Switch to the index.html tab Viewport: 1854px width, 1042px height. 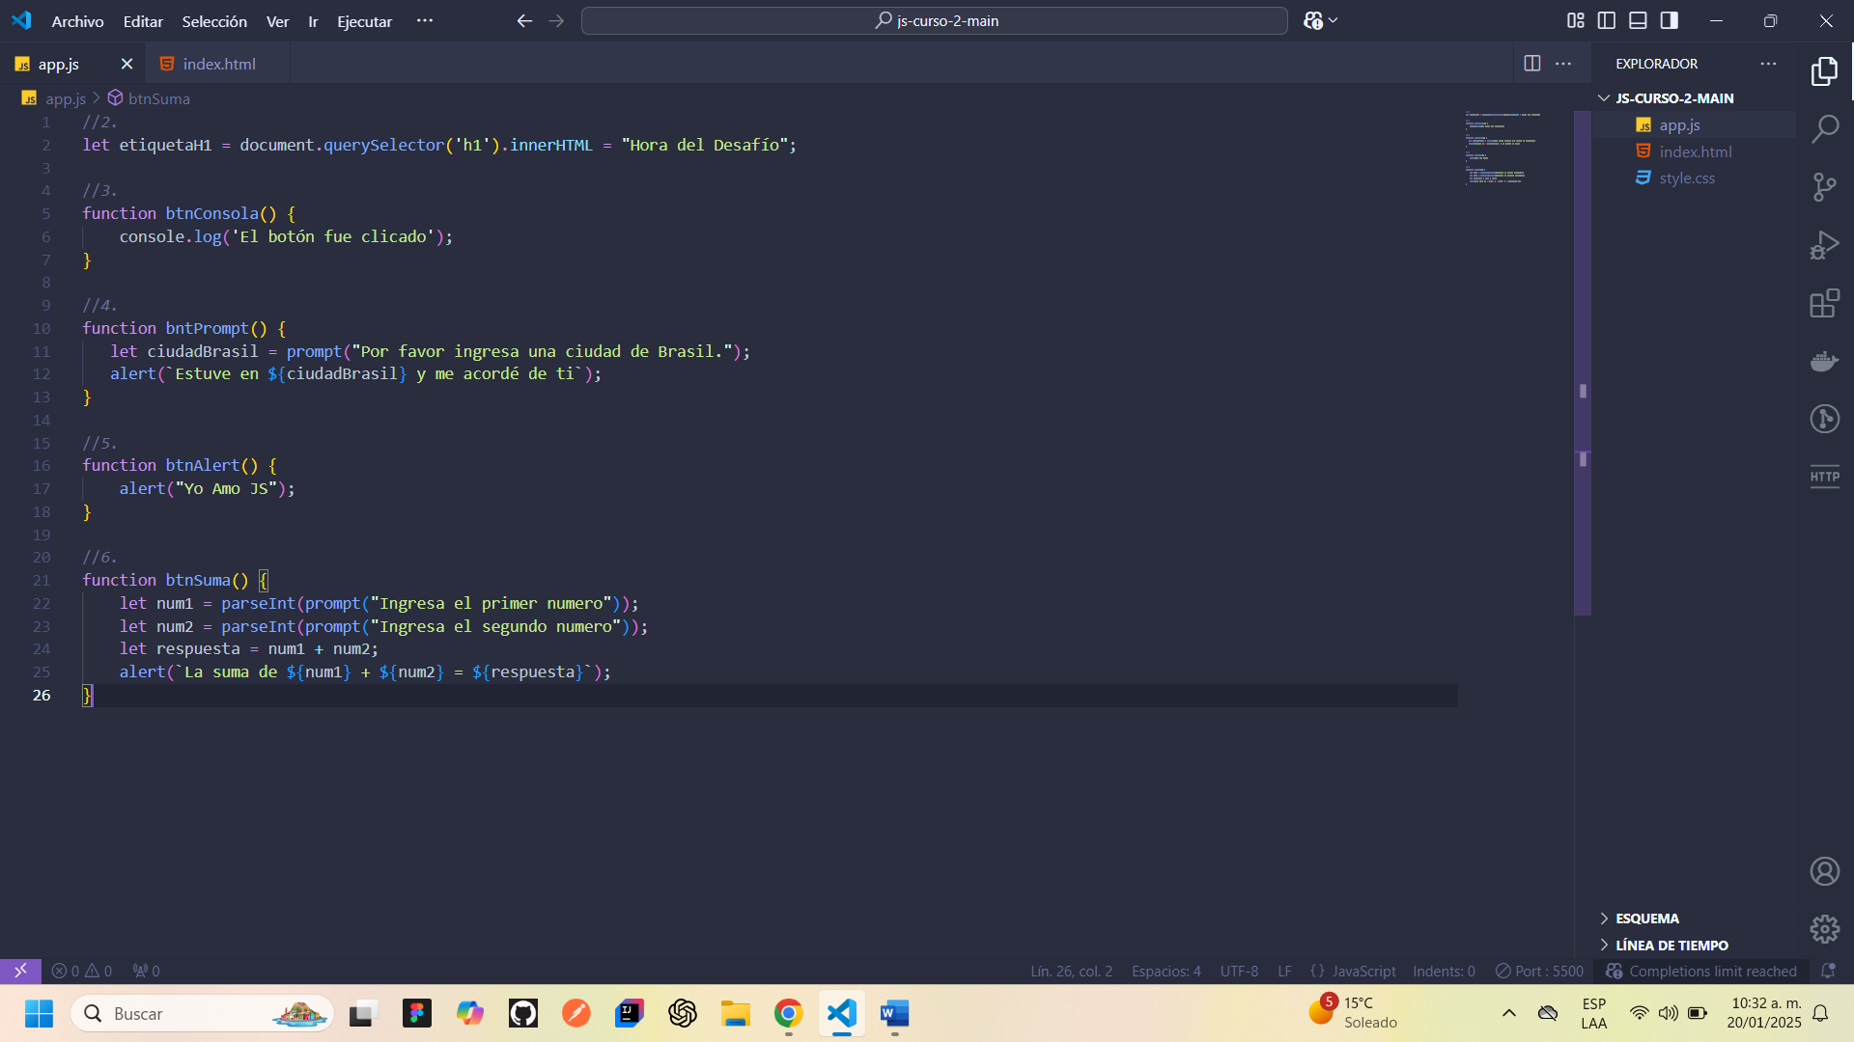[x=217, y=64]
